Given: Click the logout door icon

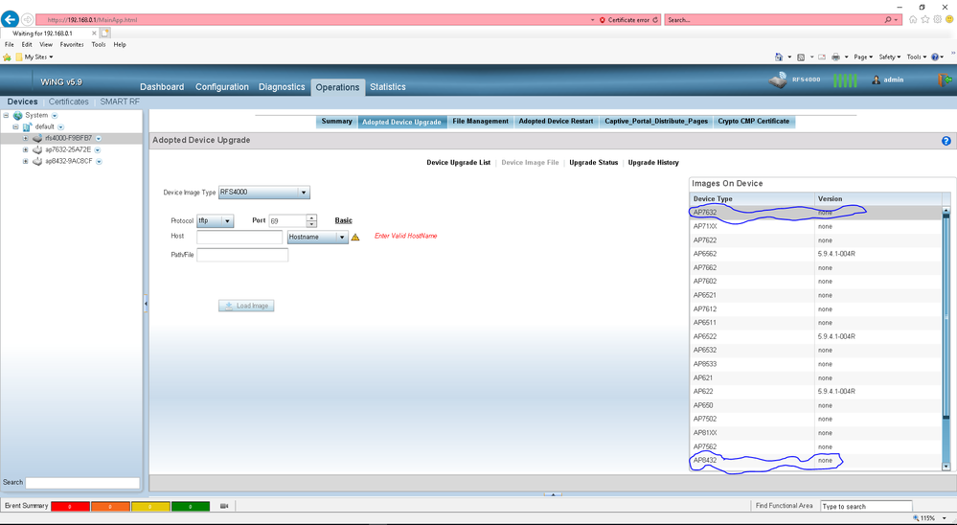Looking at the screenshot, I should tap(945, 80).
